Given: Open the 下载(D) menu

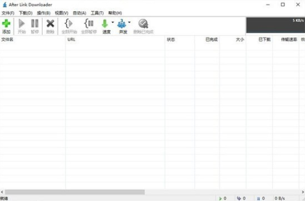Looking at the screenshot, I should click(x=26, y=13).
